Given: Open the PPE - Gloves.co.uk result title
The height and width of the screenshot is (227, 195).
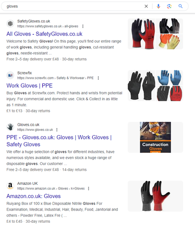Looking at the screenshot, I should [59, 141].
